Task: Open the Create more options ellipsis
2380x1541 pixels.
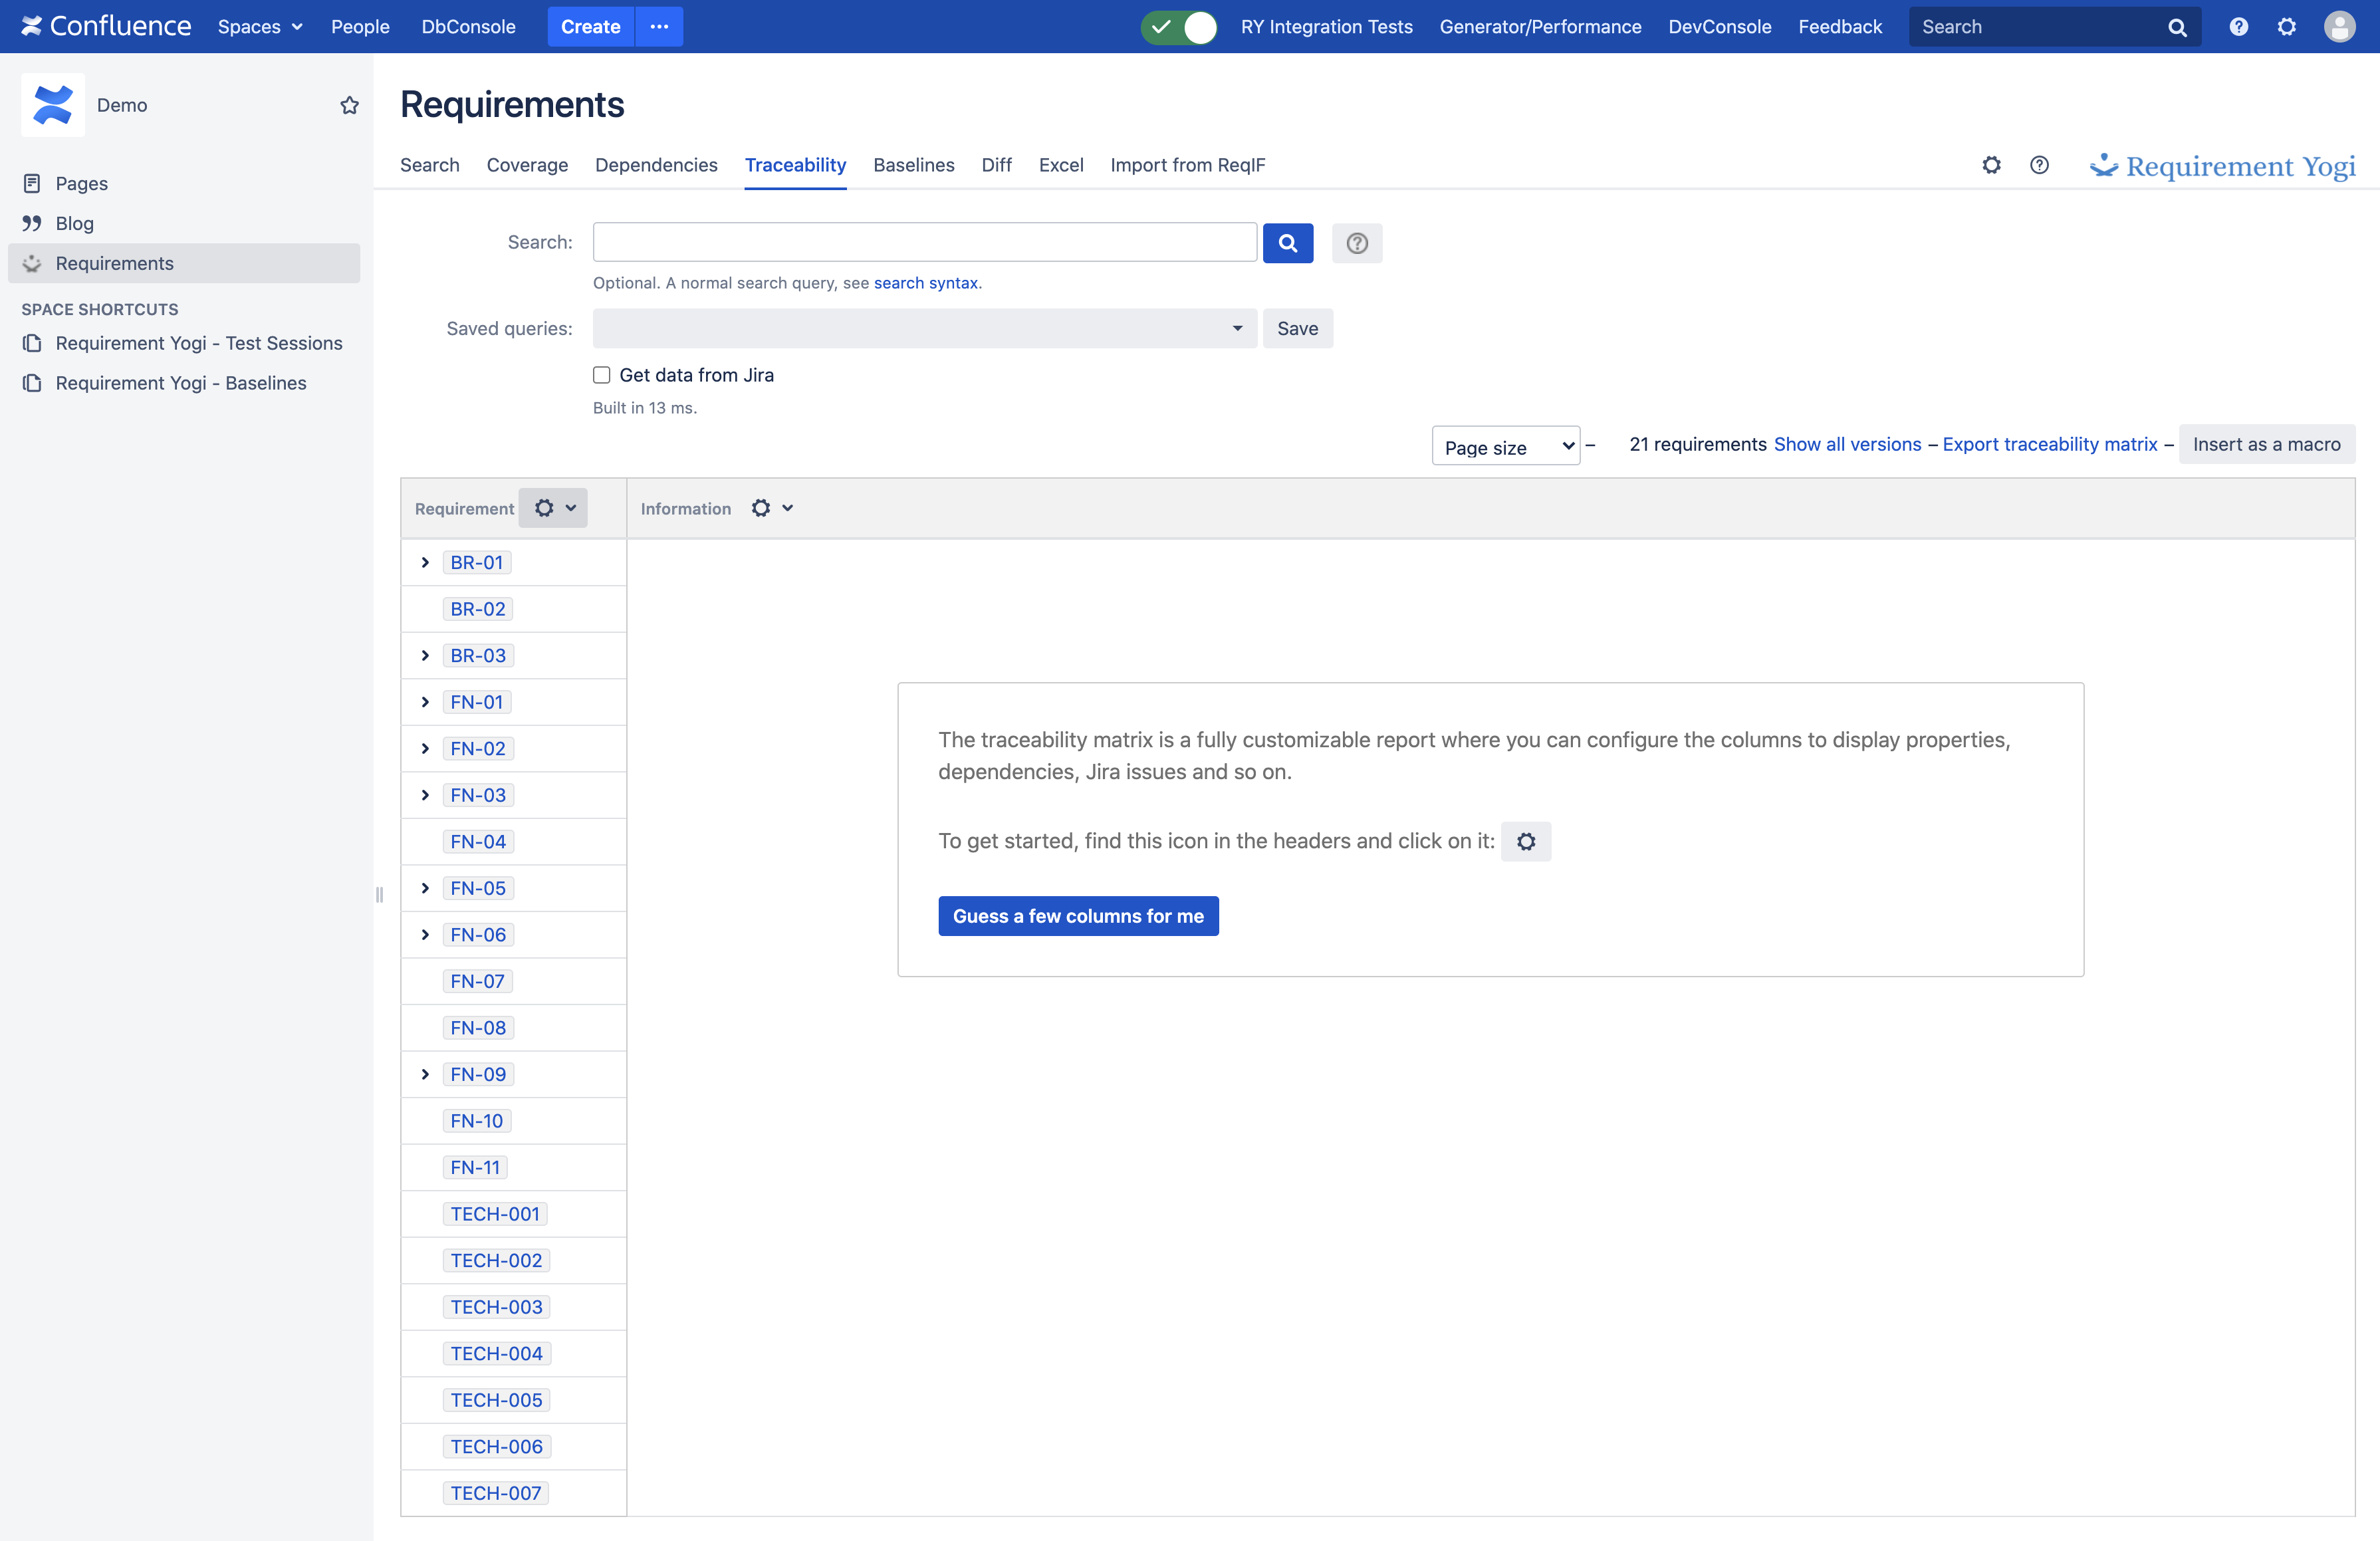Action: pos(659,27)
